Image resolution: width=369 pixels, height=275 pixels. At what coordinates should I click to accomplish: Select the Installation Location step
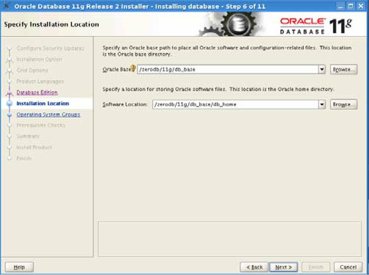pos(43,103)
